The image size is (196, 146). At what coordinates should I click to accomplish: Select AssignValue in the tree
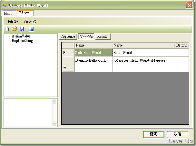[x=21, y=36]
